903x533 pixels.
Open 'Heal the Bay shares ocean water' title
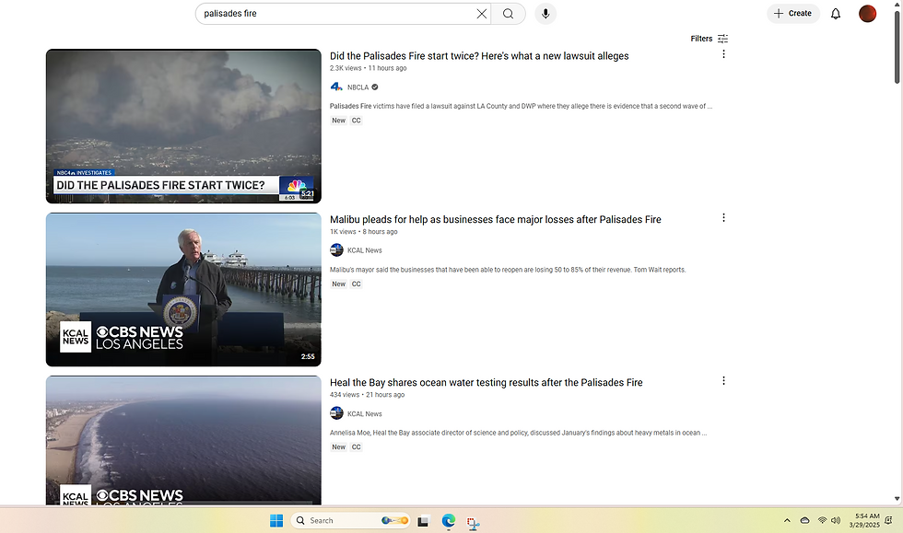[x=487, y=382]
